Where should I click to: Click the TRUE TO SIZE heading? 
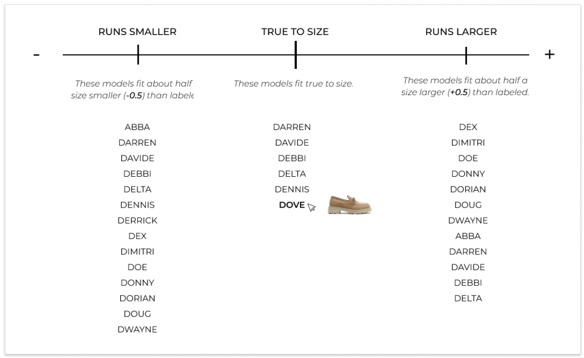pos(295,32)
